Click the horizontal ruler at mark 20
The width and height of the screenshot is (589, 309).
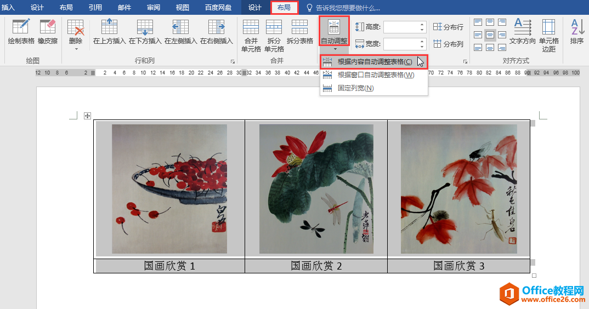pos(191,73)
